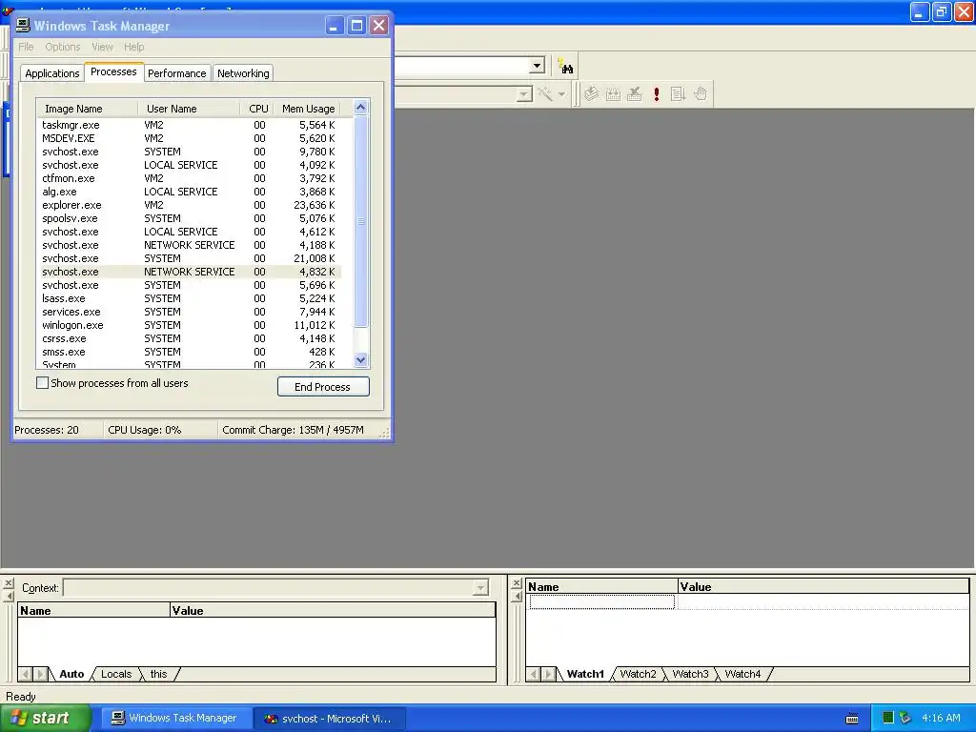Click the keyboard icon on the taskbar

(x=852, y=719)
